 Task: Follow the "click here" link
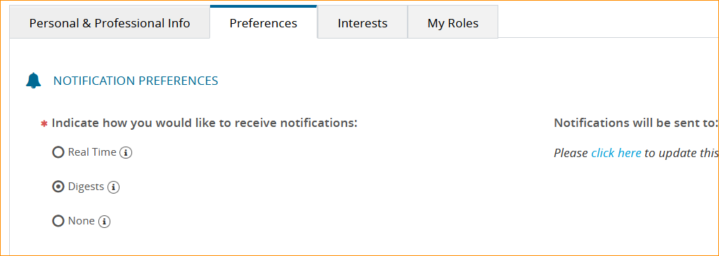pyautogui.click(x=616, y=153)
